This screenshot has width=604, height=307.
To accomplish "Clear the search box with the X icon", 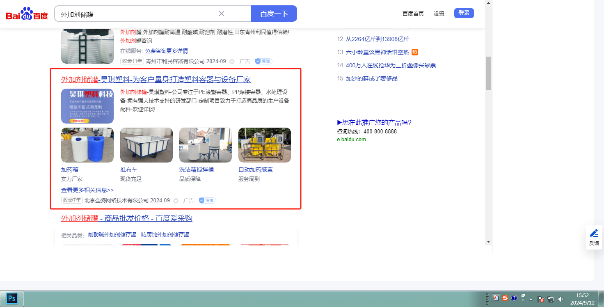I will click(222, 14).
